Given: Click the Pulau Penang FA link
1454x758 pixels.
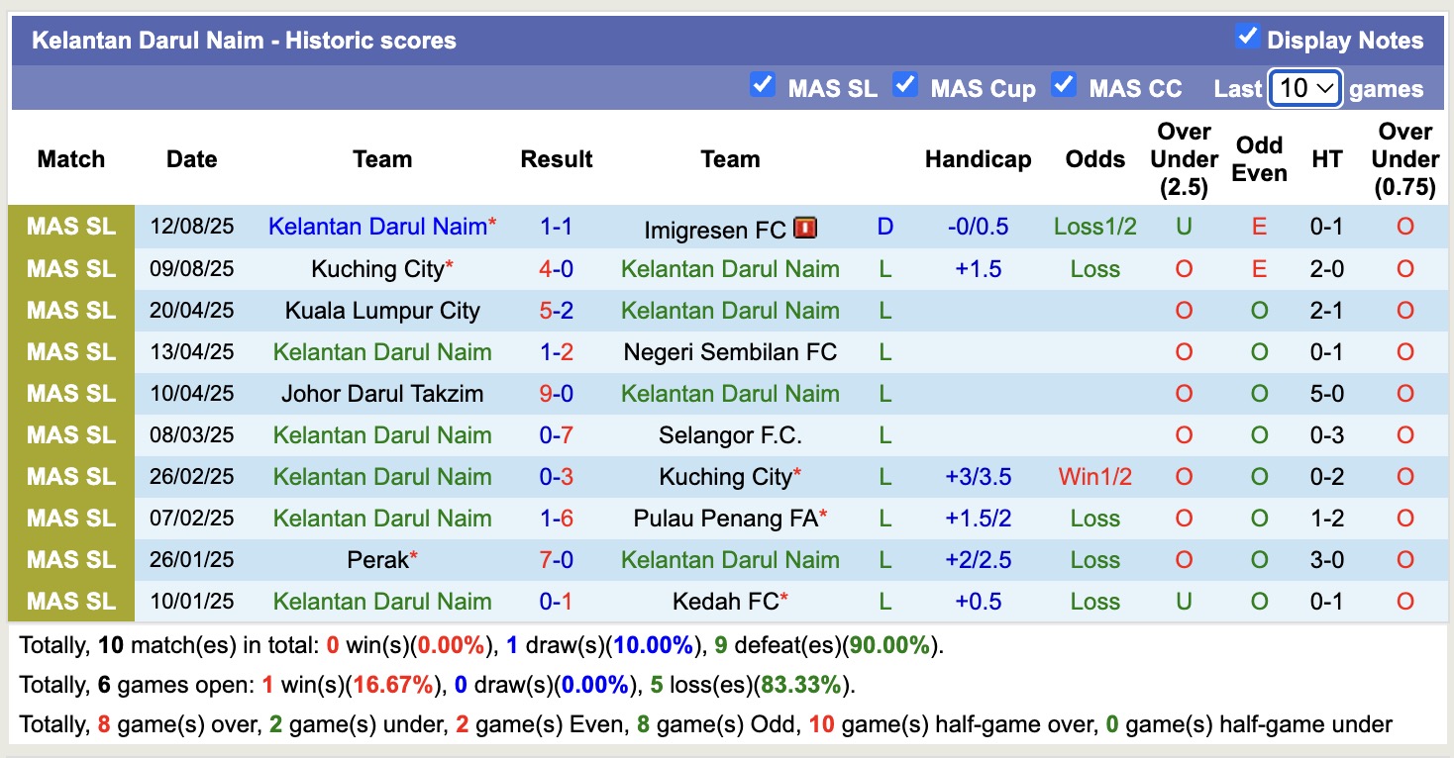Looking at the screenshot, I should 730,518.
